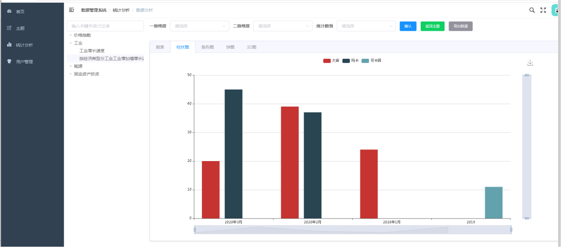Click the 2020年3月 dark bar at 45

[233, 154]
